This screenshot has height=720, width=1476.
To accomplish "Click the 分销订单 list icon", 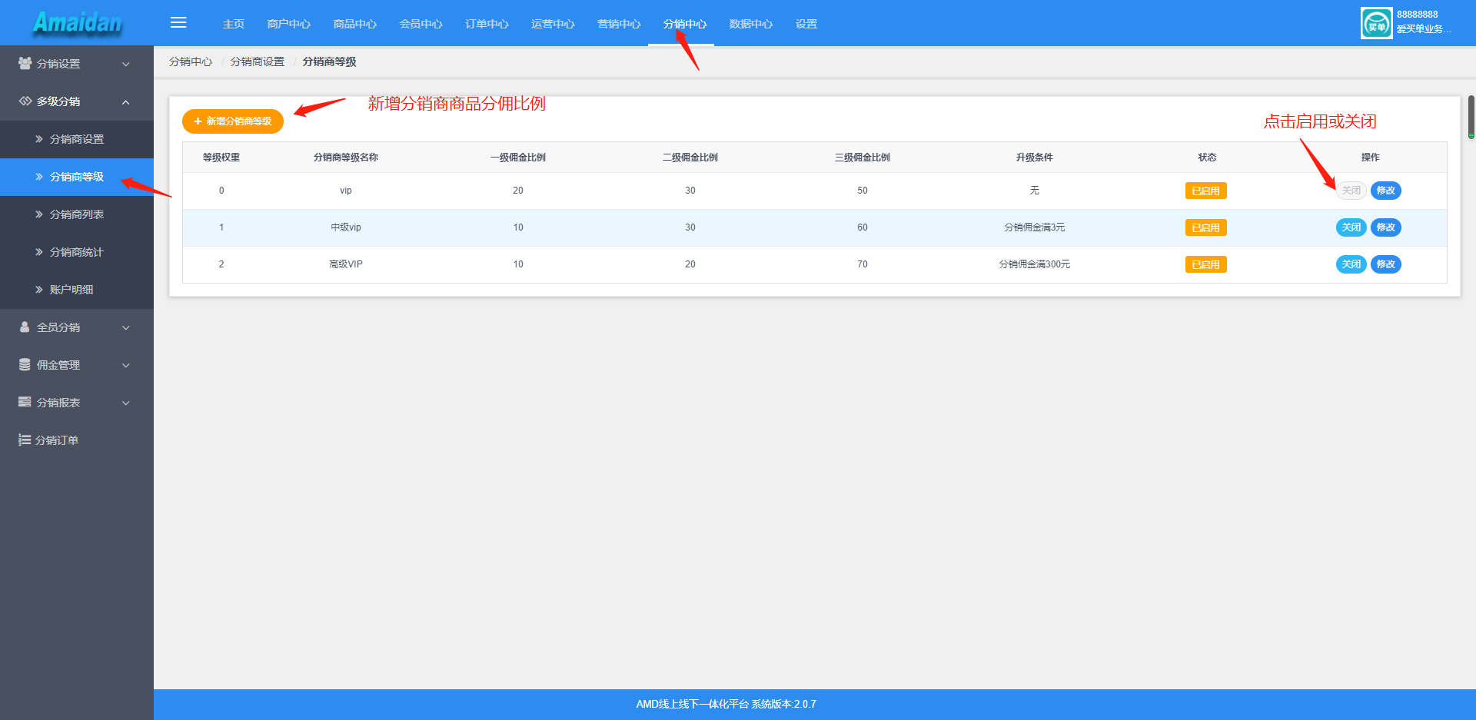I will (x=25, y=440).
